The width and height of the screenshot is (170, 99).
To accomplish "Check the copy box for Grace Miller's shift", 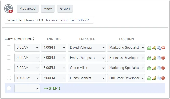I will point(9,68).
